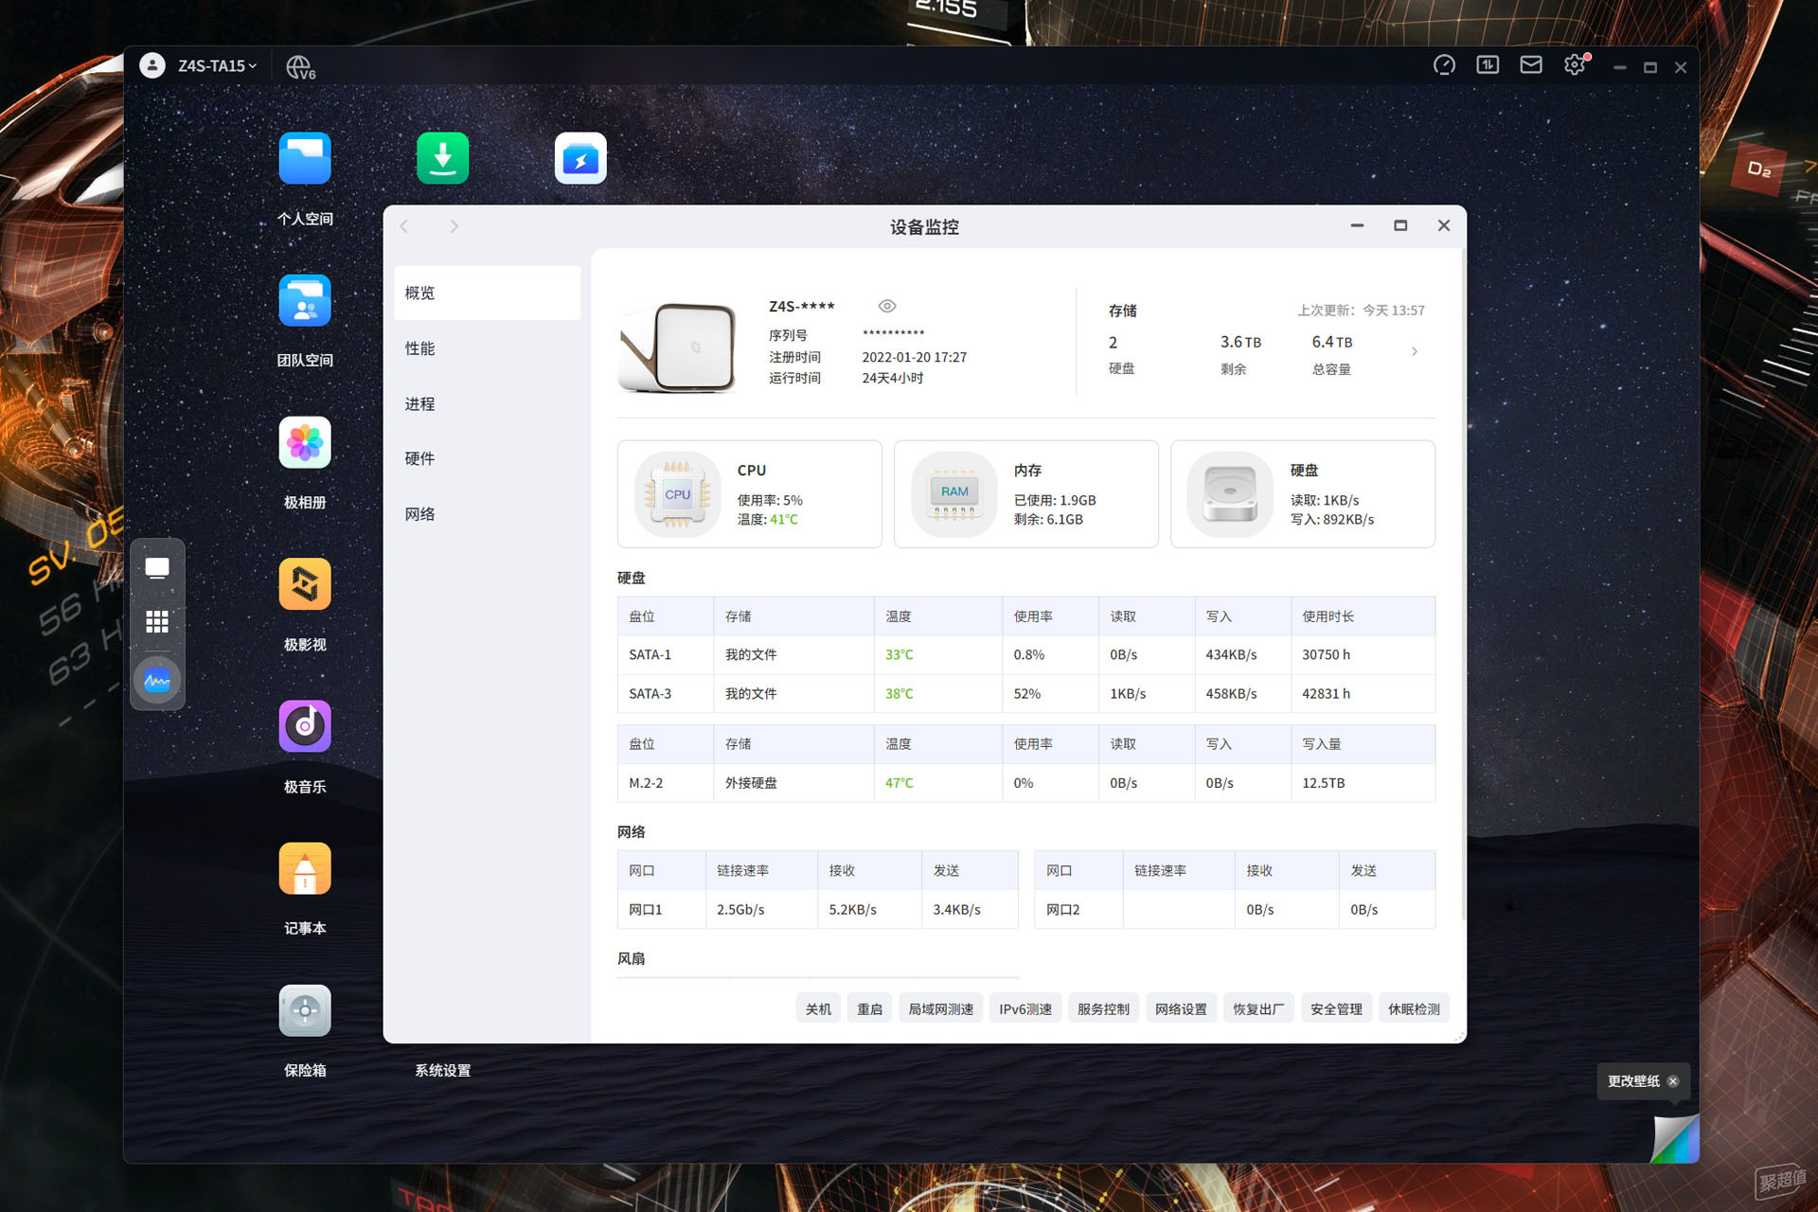Screen dimensions: 1818x1212
Task: Open 服务控制 service control
Action: coord(1103,1009)
